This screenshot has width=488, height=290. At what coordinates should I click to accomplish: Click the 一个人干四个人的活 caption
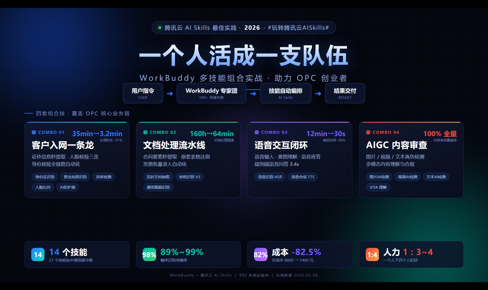click(401, 260)
